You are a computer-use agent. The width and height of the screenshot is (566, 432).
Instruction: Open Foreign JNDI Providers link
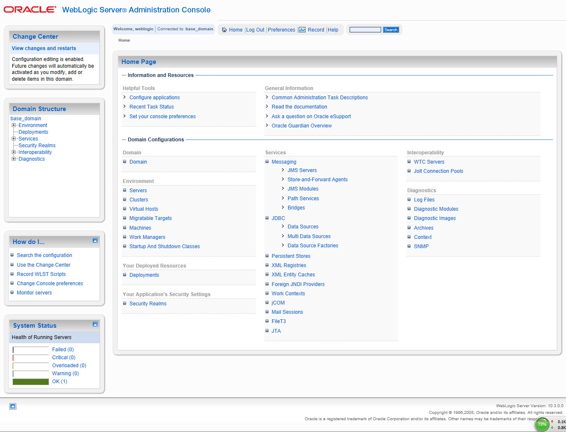point(298,284)
